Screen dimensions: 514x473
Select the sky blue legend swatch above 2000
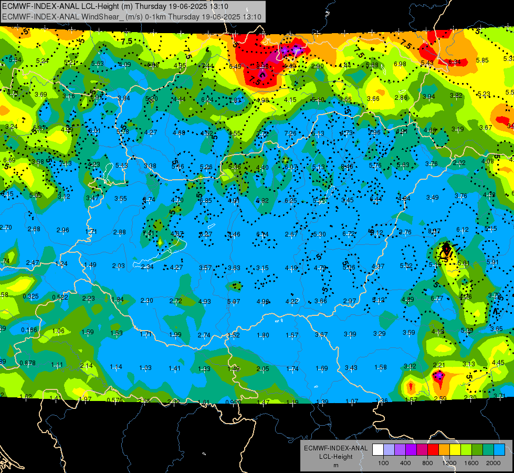(499, 450)
